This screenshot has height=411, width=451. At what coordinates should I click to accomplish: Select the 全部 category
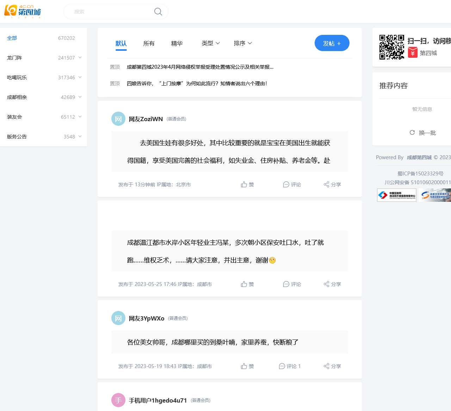click(12, 38)
